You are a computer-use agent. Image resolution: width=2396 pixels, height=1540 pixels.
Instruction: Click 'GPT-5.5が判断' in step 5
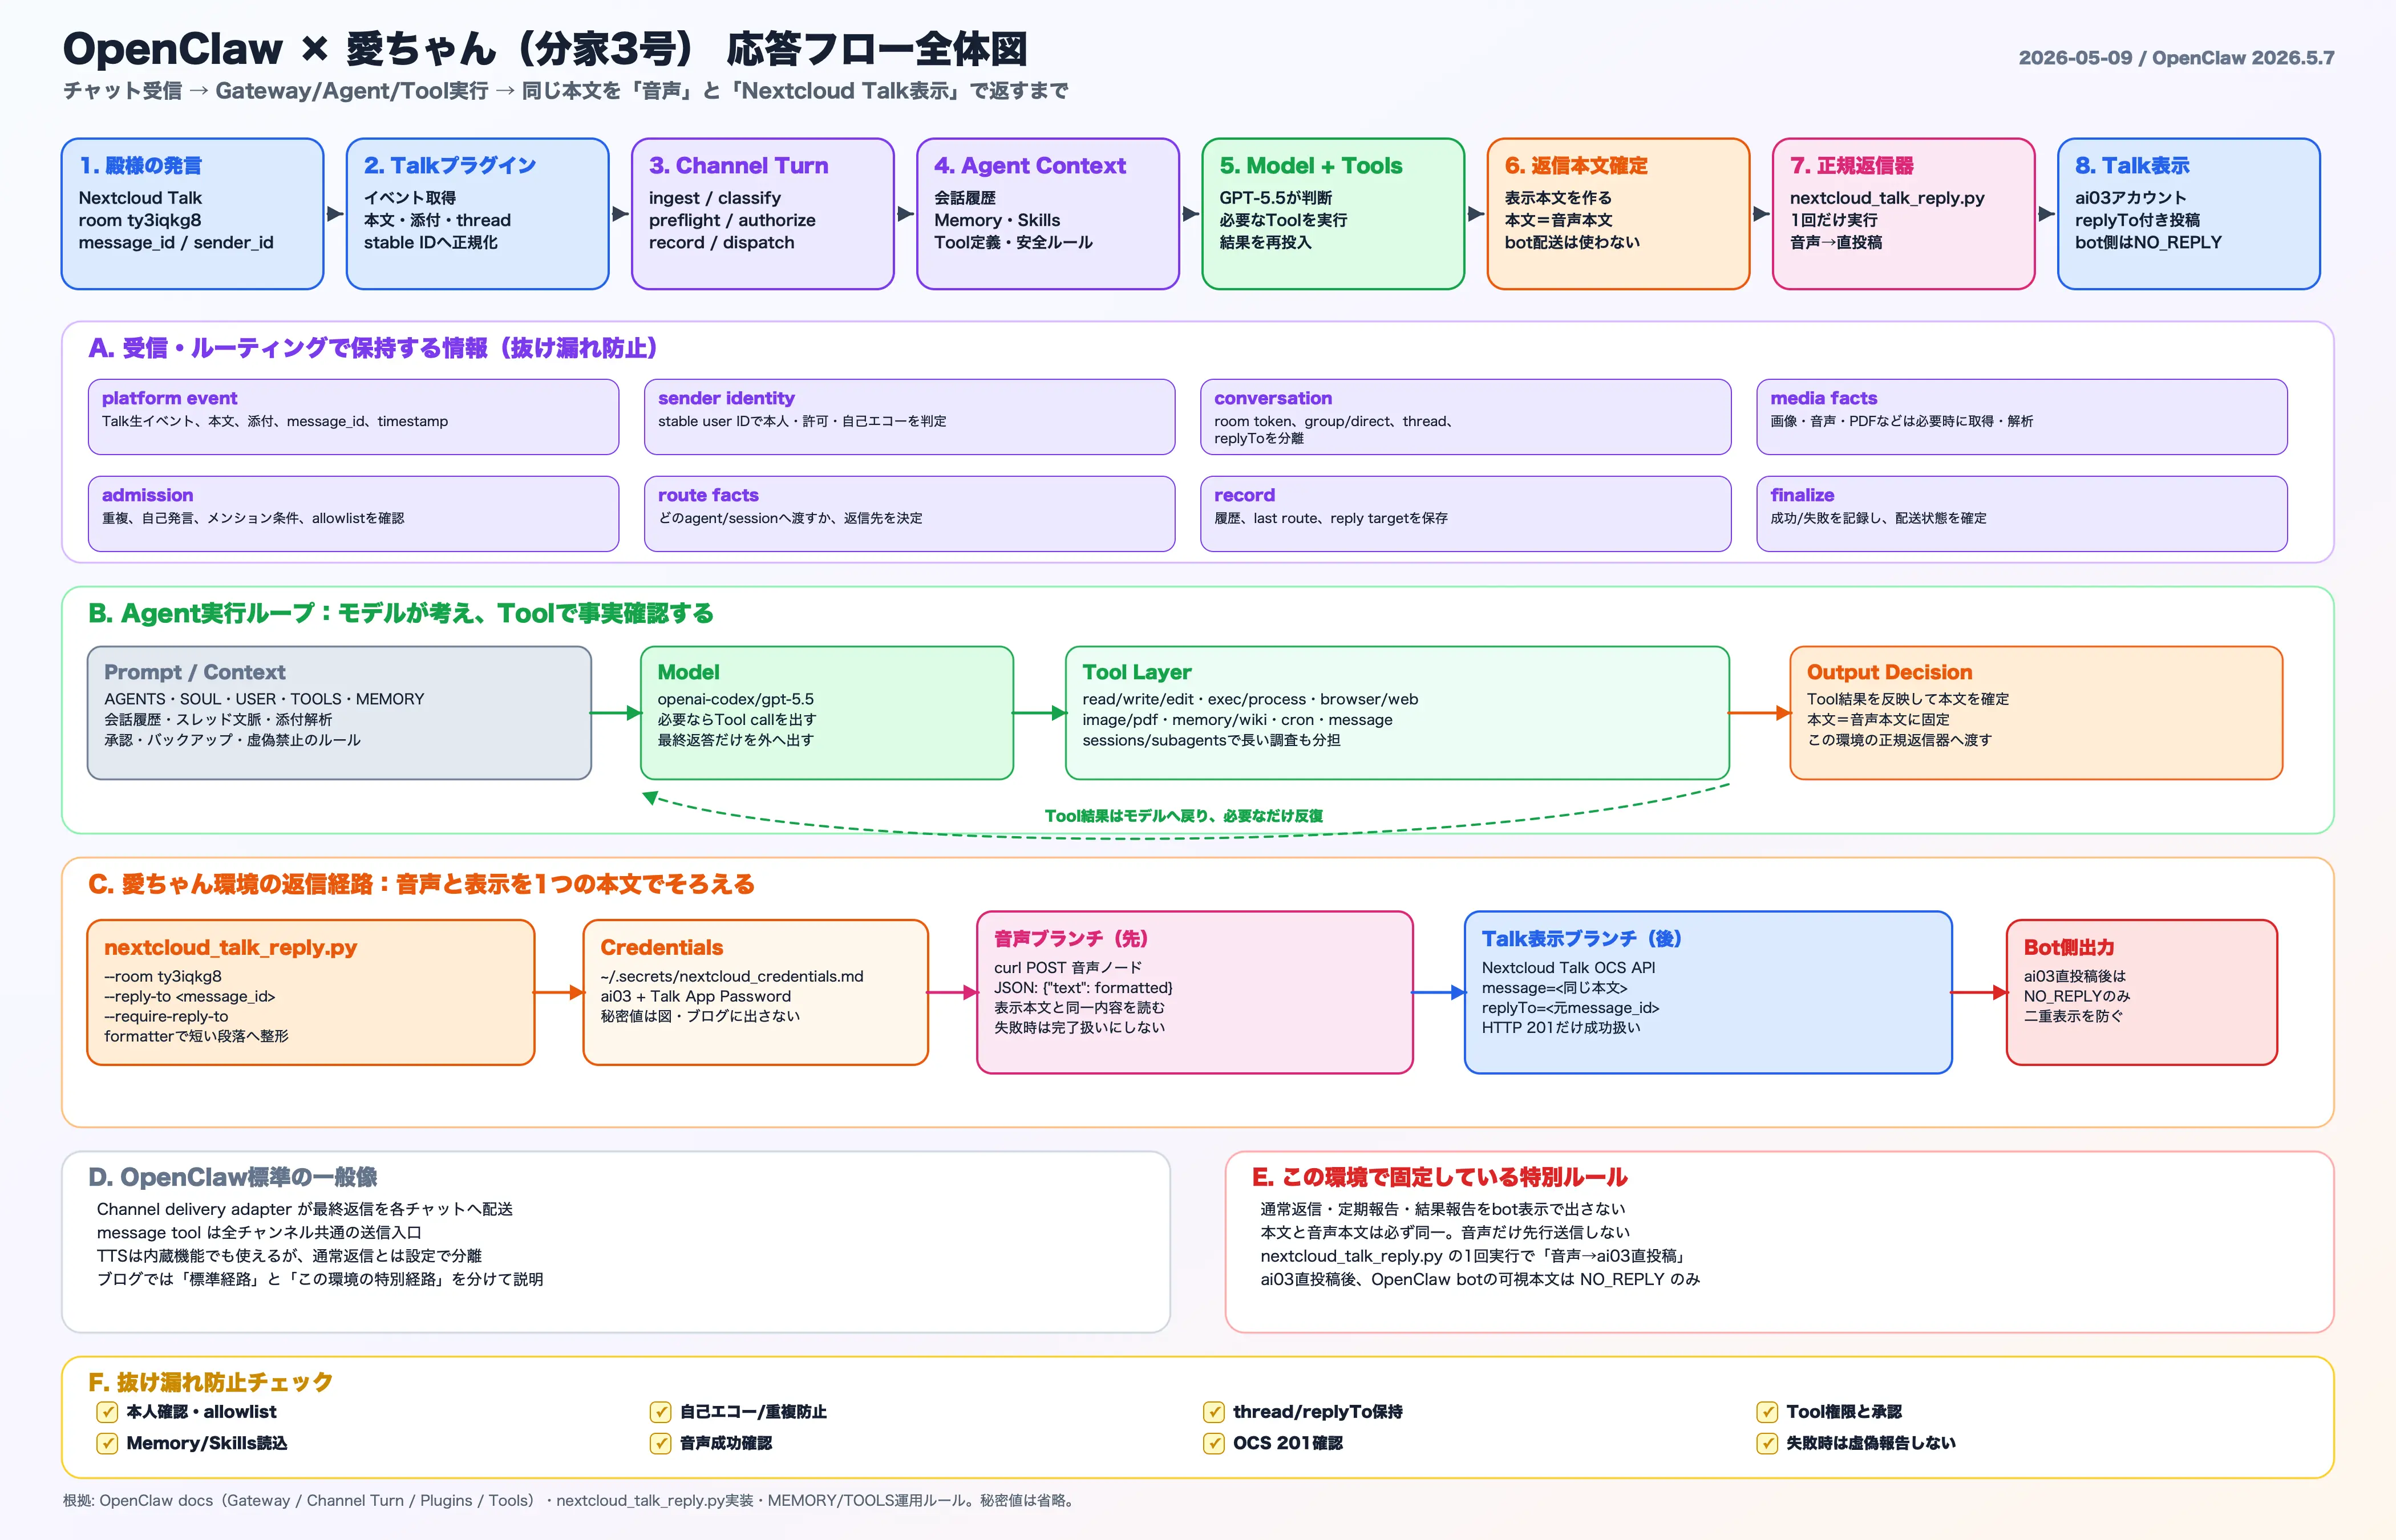1275,198
